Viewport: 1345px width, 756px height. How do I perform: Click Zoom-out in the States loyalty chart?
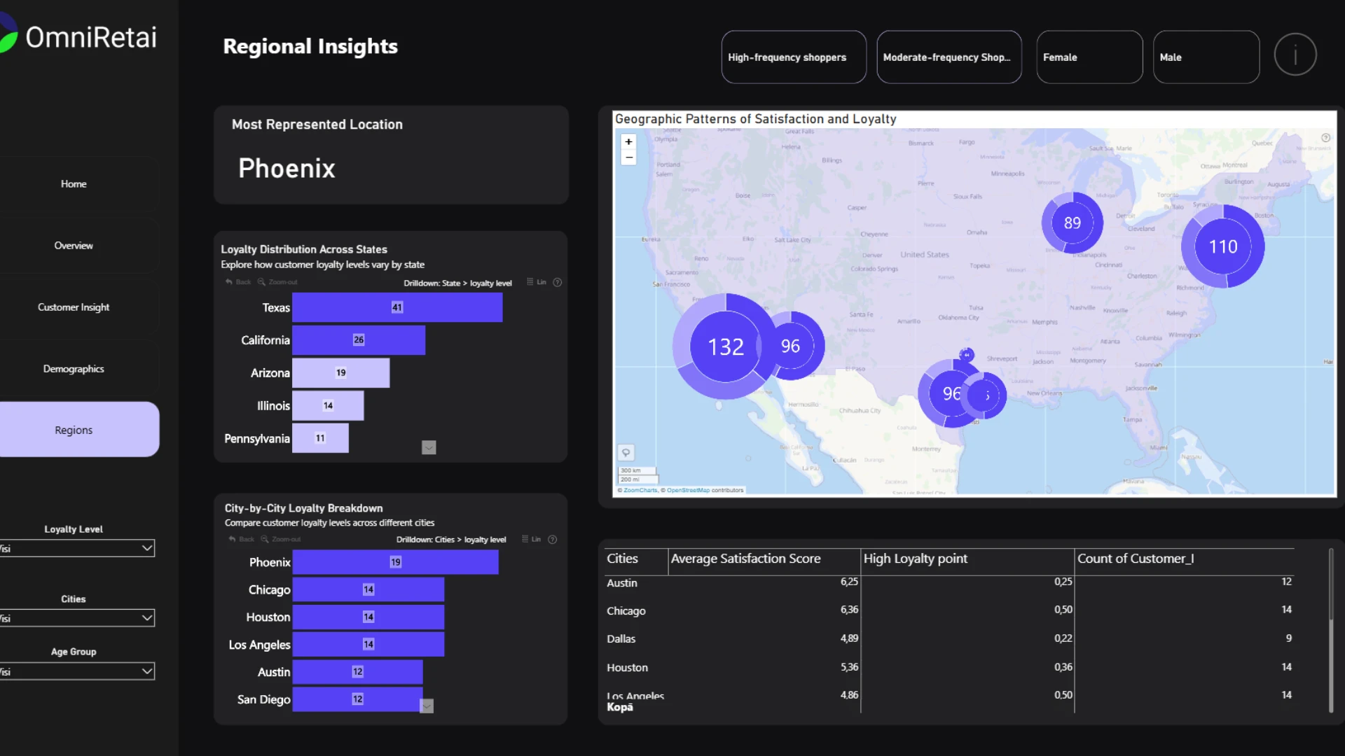click(277, 282)
